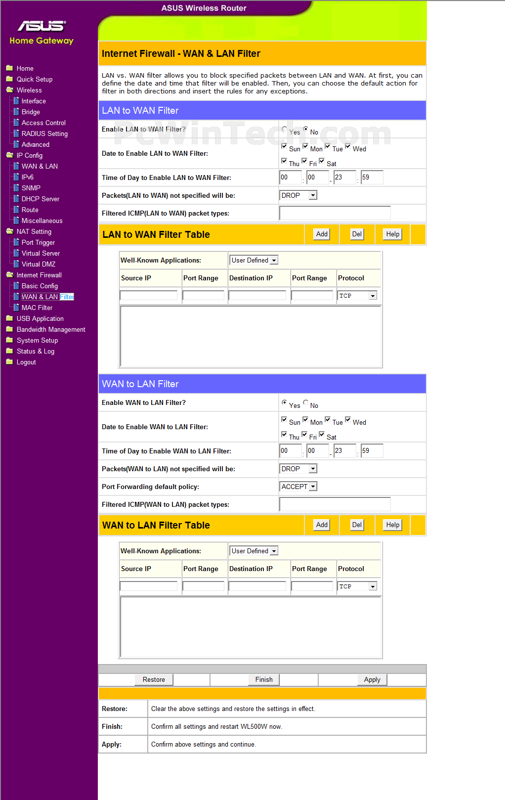The width and height of the screenshot is (505, 800).
Task: Open the Status & Log menu
Action: 36,351
